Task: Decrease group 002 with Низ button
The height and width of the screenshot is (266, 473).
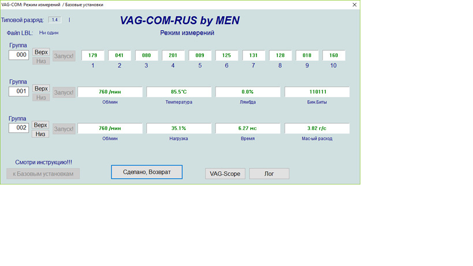Action: click(x=40, y=134)
